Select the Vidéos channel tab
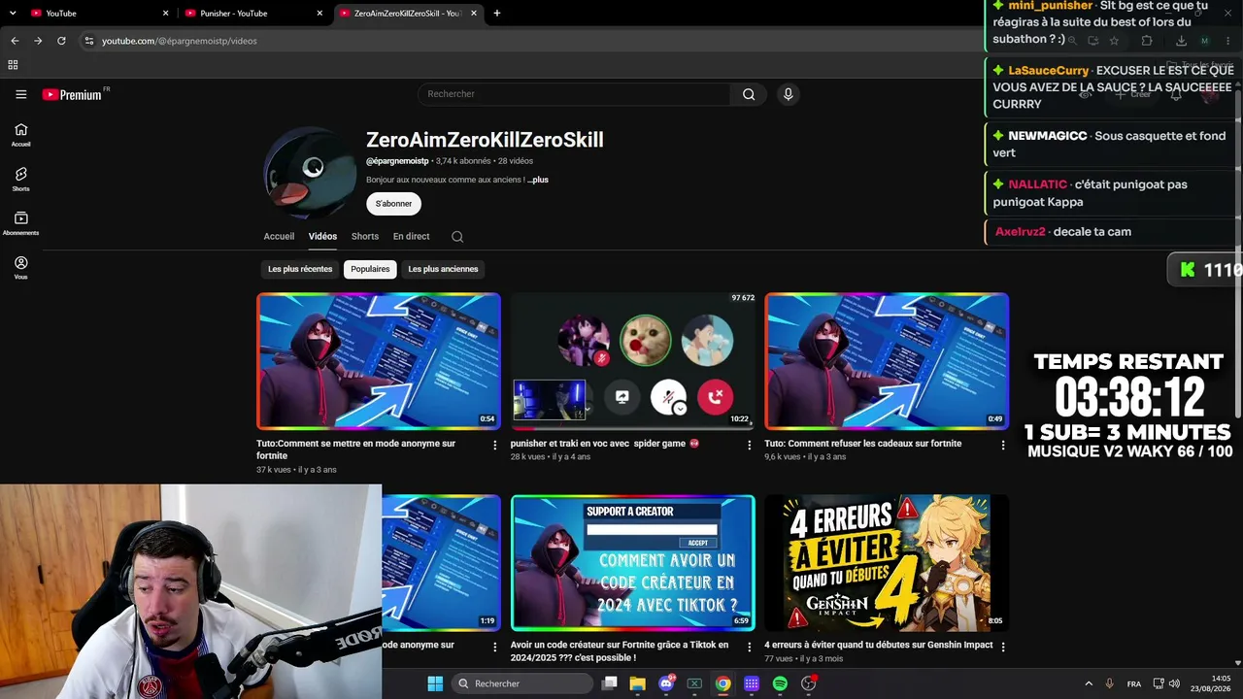Screen dimensions: 1243x699 tap(322, 237)
